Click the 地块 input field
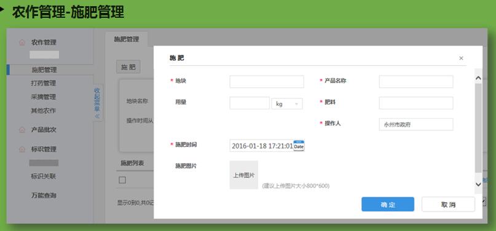Viewport: 496px width, 231px height. [267, 82]
